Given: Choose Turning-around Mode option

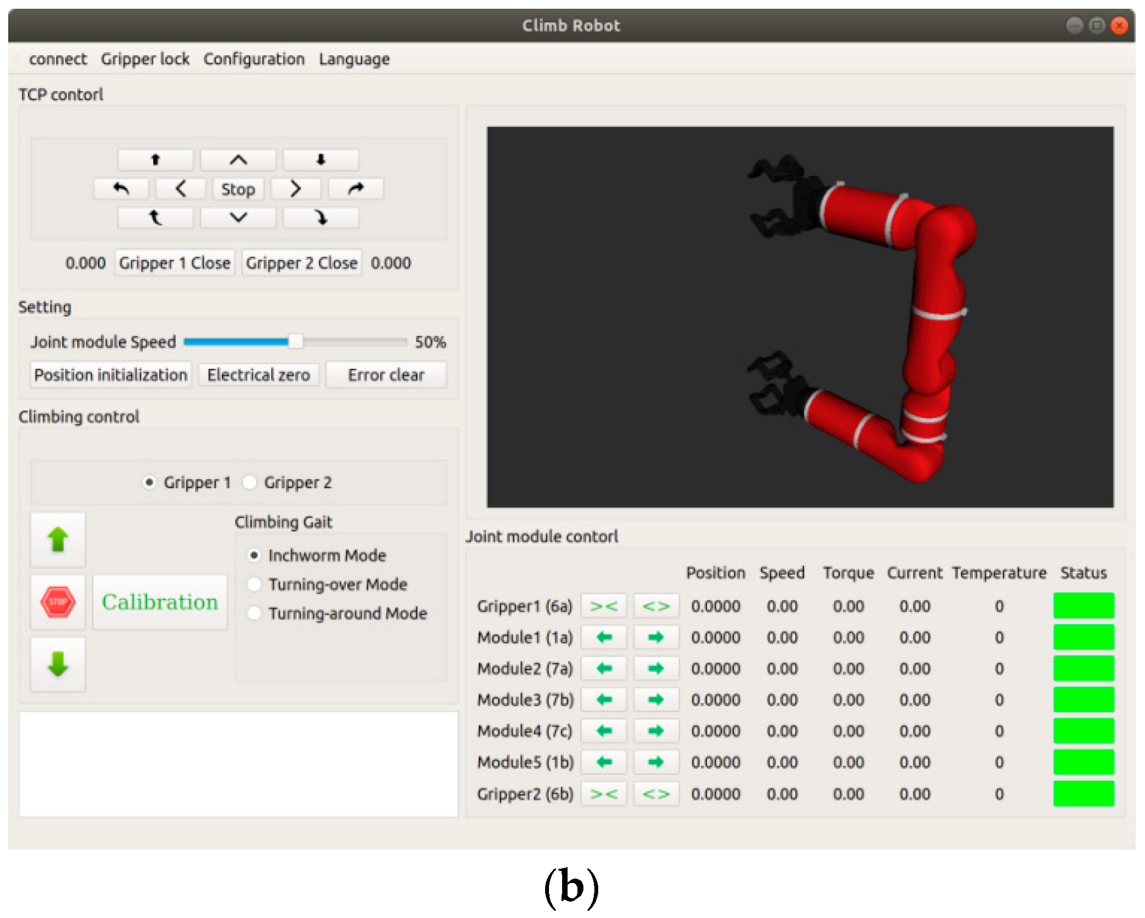Looking at the screenshot, I should point(254,613).
